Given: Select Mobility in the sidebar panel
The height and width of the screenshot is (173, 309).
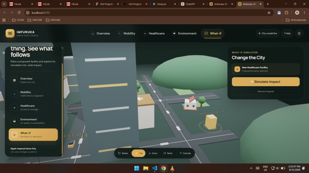Looking at the screenshot, I should tap(33, 94).
